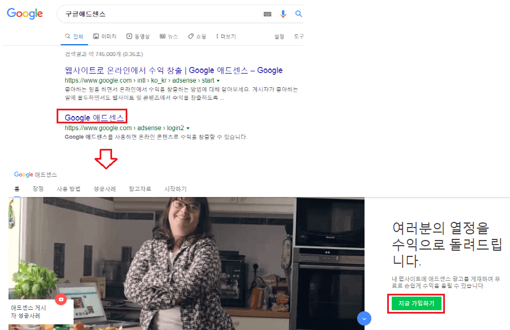Select the 홈 navigation tab
The image size is (510, 330).
(17, 188)
